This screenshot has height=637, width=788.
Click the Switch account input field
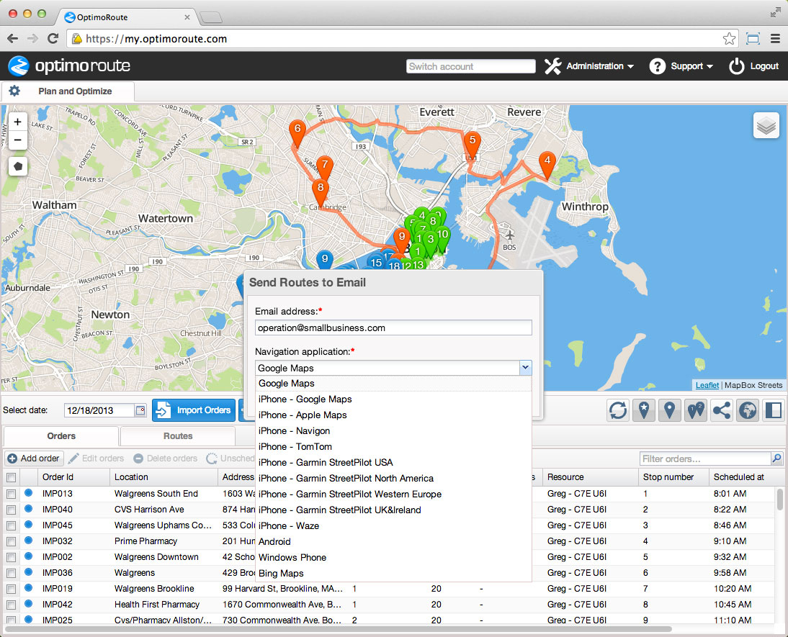(470, 66)
